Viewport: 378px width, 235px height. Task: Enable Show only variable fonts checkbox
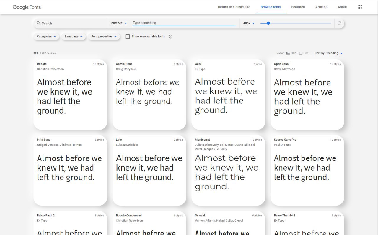click(x=128, y=37)
